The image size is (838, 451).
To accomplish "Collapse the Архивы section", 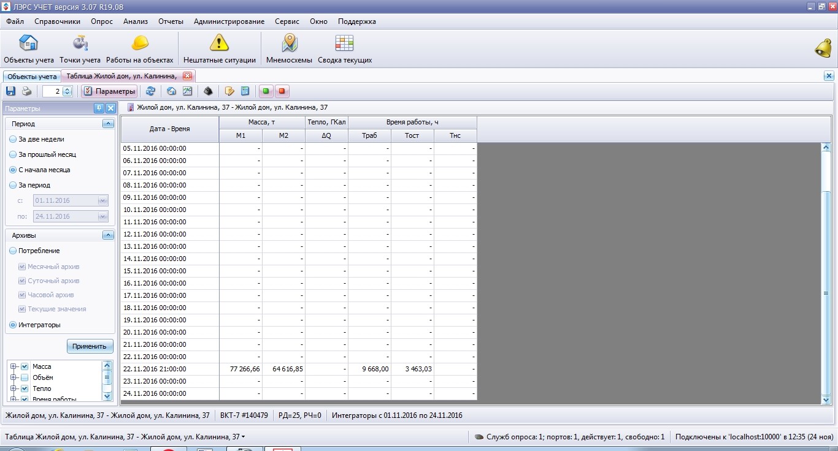I will tap(108, 235).
